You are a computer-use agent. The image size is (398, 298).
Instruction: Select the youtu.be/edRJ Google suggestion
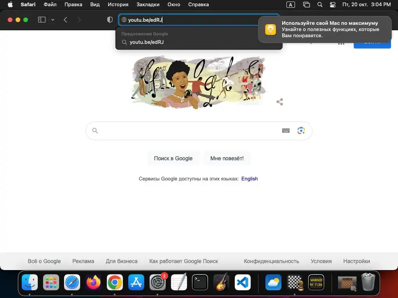pos(199,42)
